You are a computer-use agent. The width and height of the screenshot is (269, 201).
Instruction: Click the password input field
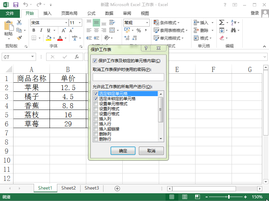coord(128,77)
